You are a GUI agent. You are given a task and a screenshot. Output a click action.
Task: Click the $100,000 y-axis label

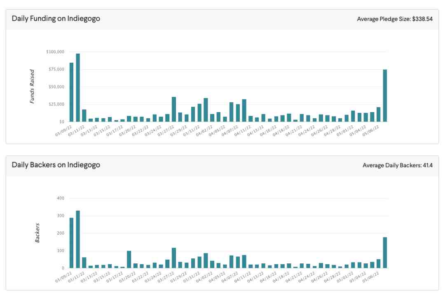55,52
